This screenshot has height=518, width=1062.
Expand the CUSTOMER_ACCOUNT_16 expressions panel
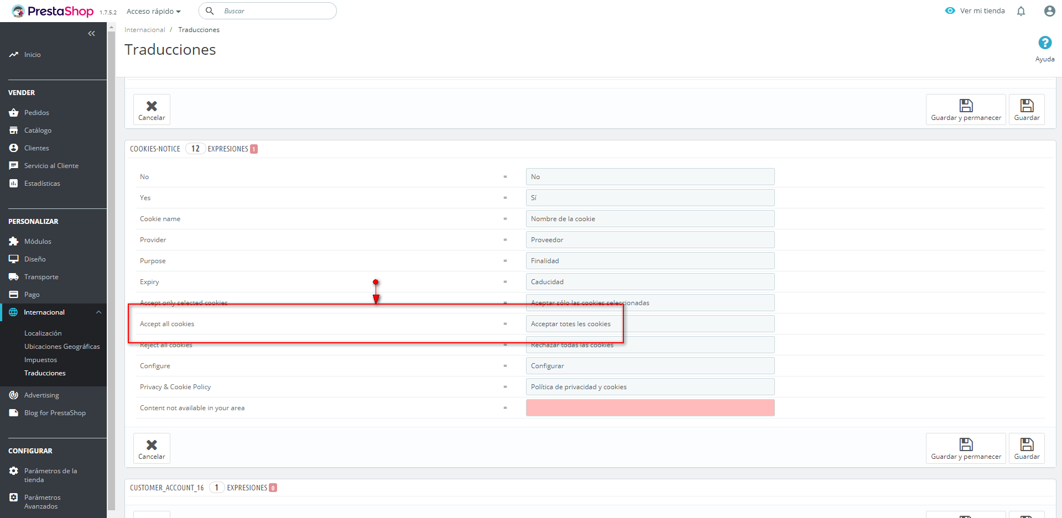click(x=203, y=488)
